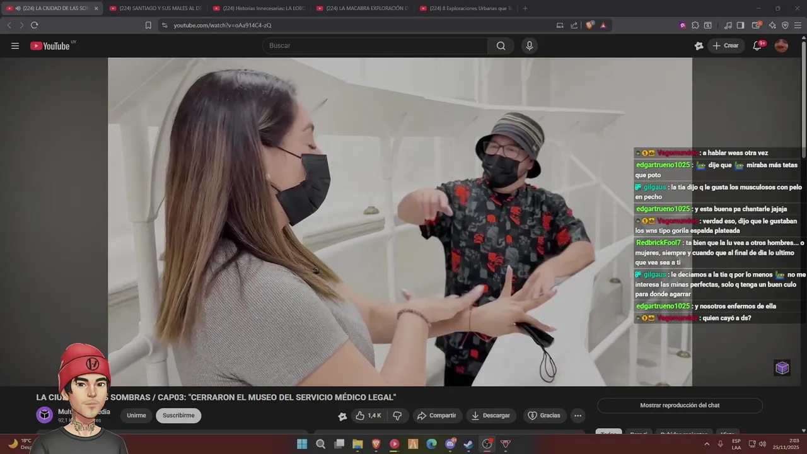Click the Suscribirme button

coord(178,416)
